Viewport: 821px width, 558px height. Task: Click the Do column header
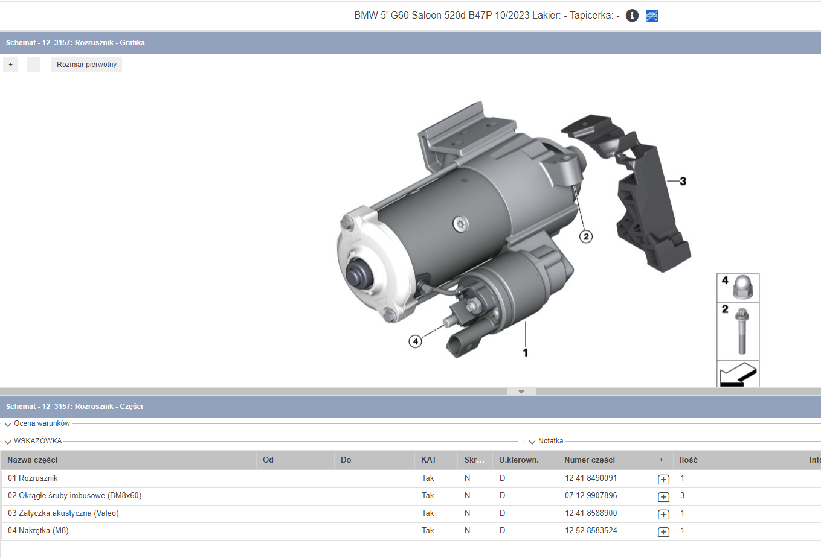click(x=375, y=460)
